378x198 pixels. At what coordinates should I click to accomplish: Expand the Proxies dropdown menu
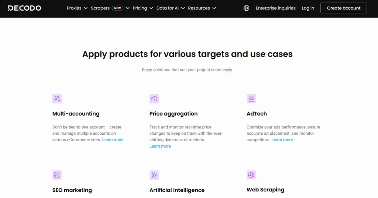[x=77, y=8]
